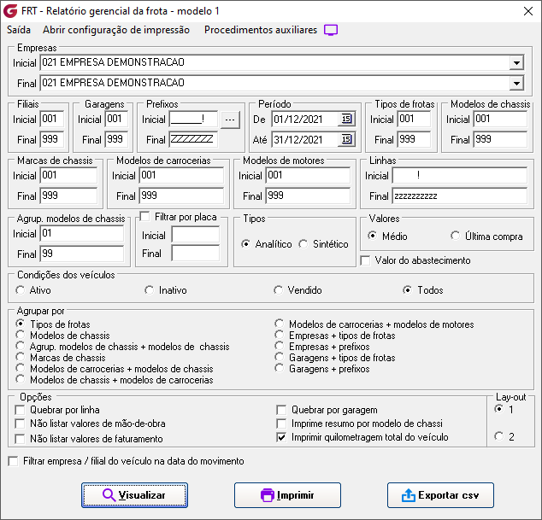Screen dimensions: 542x520
Task: Open calendar picker for 'De' date
Action: click(x=346, y=120)
